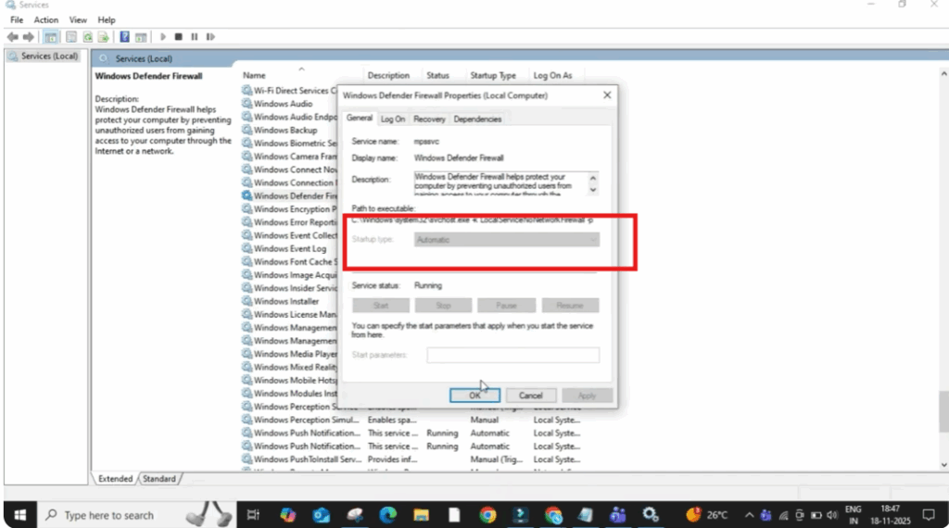Screen dimensions: 949x528
Task: Open the File menu
Action: (17, 20)
